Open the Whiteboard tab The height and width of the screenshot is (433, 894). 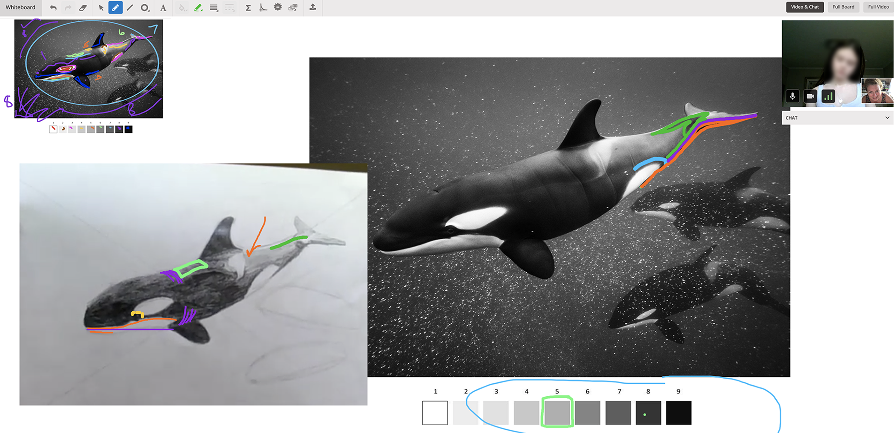point(20,7)
